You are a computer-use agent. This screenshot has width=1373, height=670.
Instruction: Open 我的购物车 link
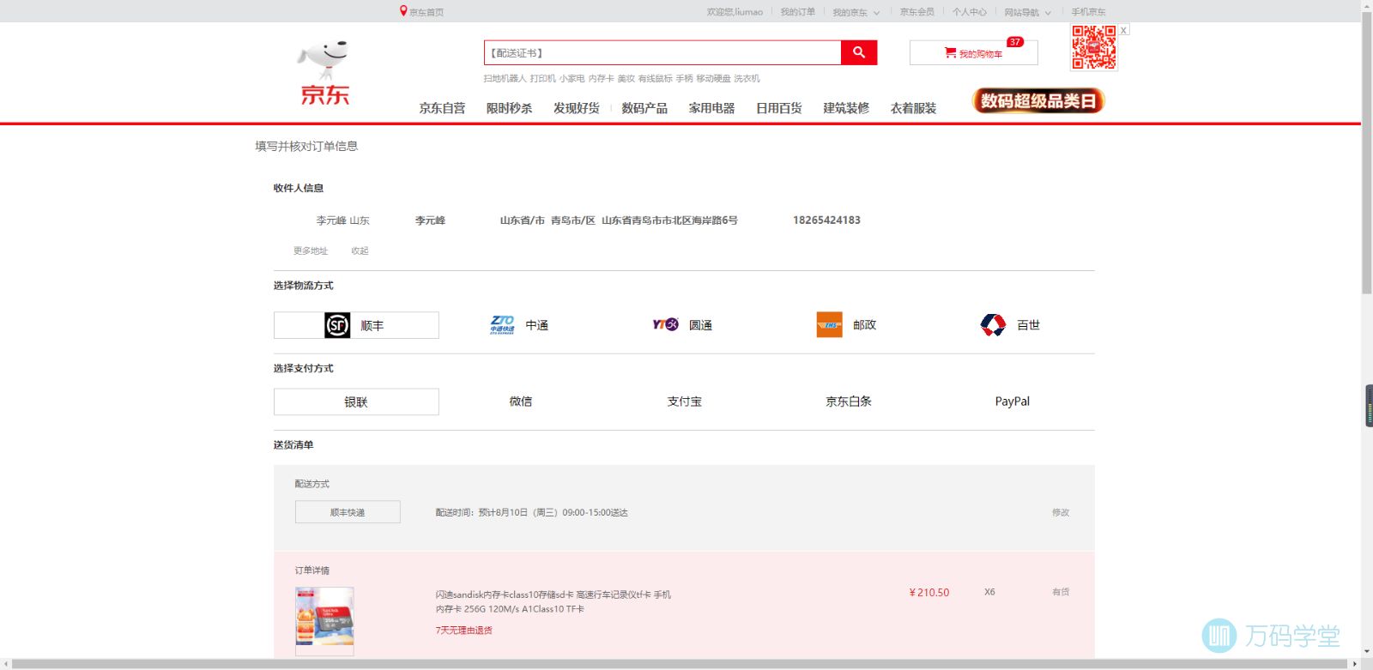tap(981, 53)
